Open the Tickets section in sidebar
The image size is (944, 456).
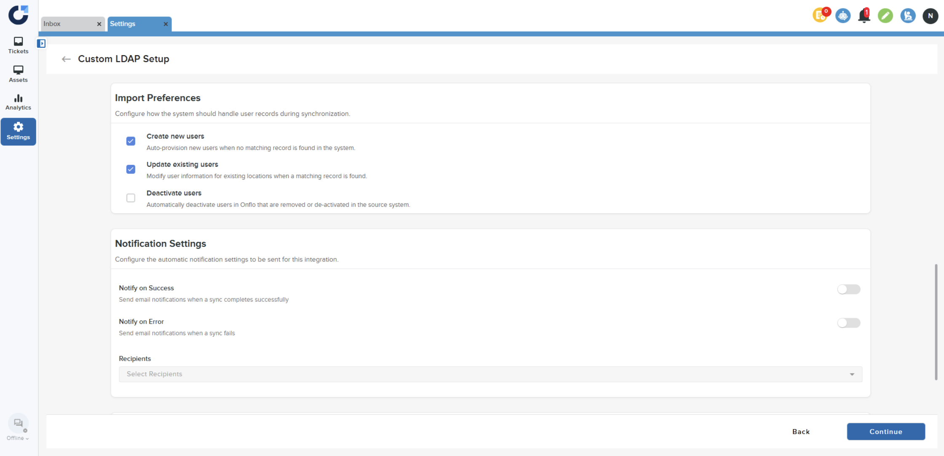[18, 45]
